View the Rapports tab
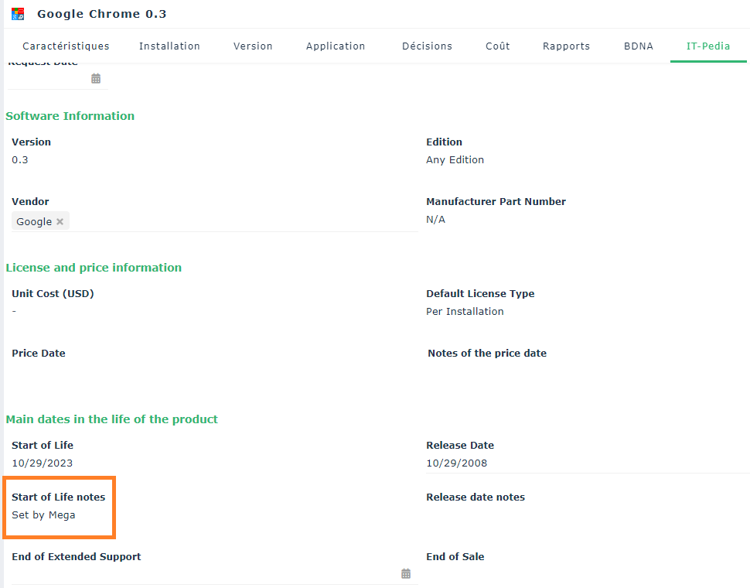 (x=566, y=46)
